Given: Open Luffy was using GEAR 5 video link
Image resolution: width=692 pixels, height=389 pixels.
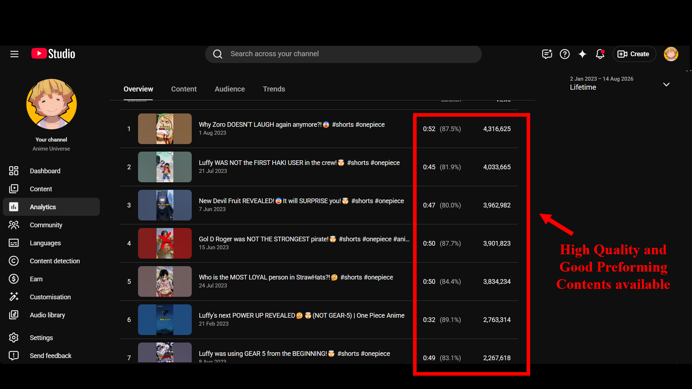Looking at the screenshot, I should (x=294, y=354).
